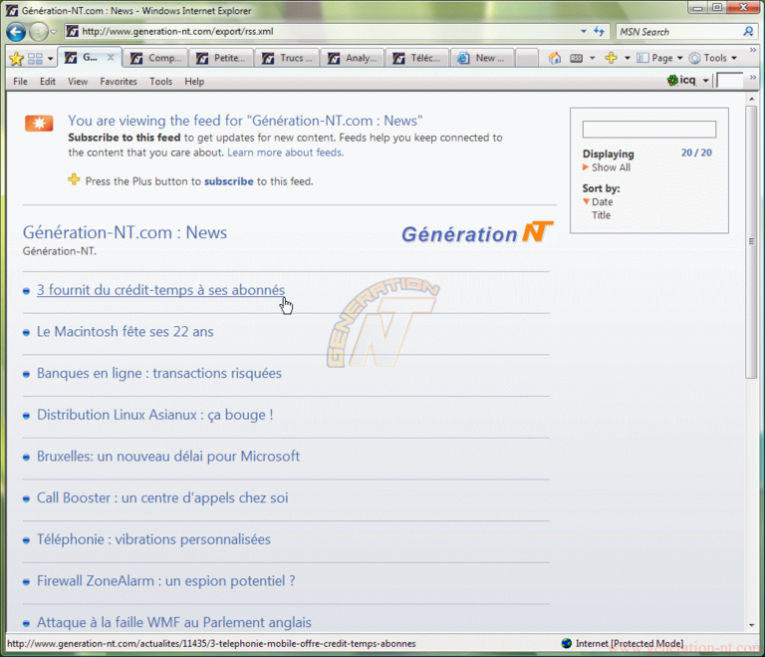
Task: Switch to the Petite... tab
Action: point(221,58)
